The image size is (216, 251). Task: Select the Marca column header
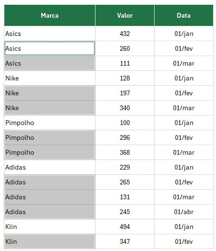50,15
